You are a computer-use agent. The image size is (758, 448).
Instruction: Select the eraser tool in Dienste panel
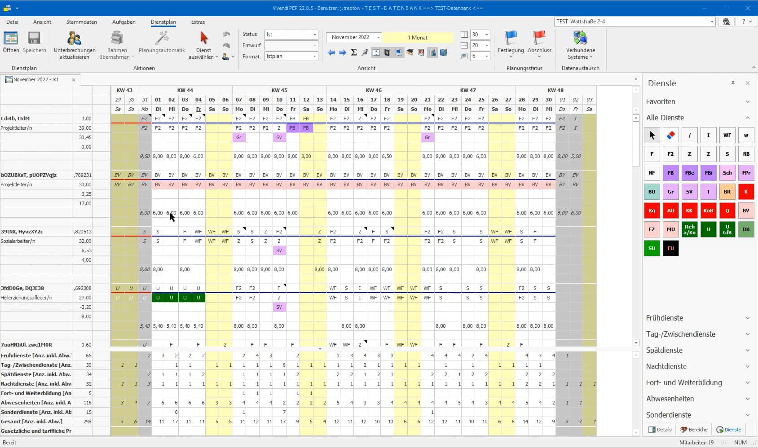[670, 135]
